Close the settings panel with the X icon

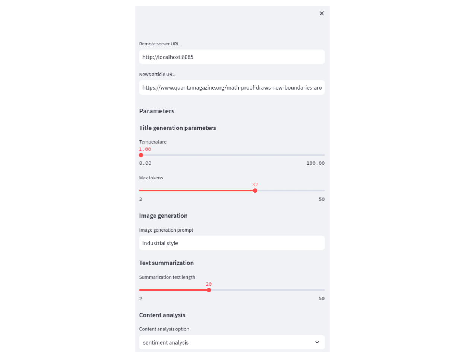(x=322, y=13)
